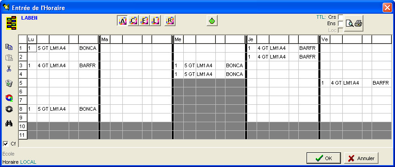Click the colorful 'L' toolbar button
The image size is (395, 167).
click(x=155, y=21)
